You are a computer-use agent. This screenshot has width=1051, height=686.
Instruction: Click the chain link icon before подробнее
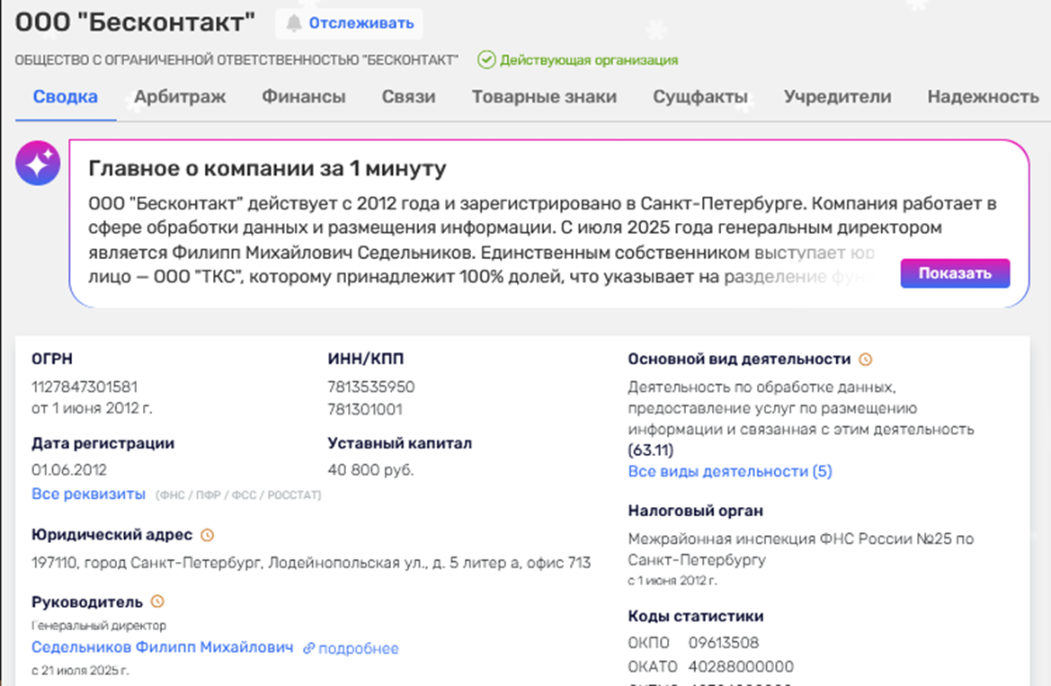pos(308,648)
